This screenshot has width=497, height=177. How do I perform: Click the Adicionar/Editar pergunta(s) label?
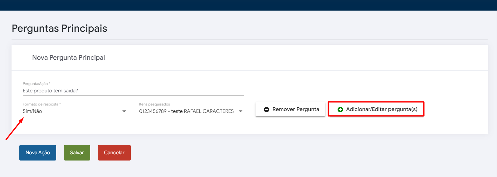tap(382, 109)
